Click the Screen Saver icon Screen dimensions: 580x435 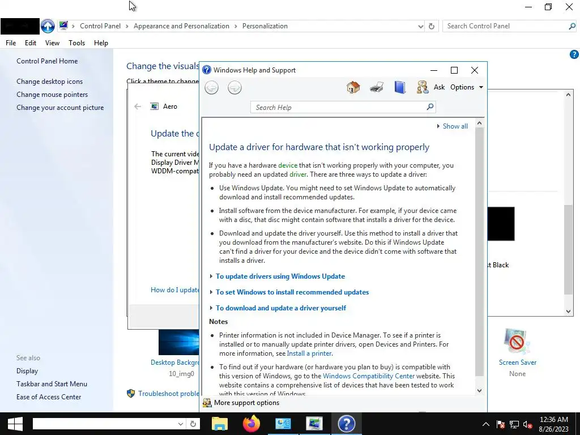point(517,341)
